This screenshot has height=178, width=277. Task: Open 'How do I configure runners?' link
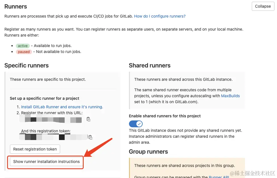(160, 16)
